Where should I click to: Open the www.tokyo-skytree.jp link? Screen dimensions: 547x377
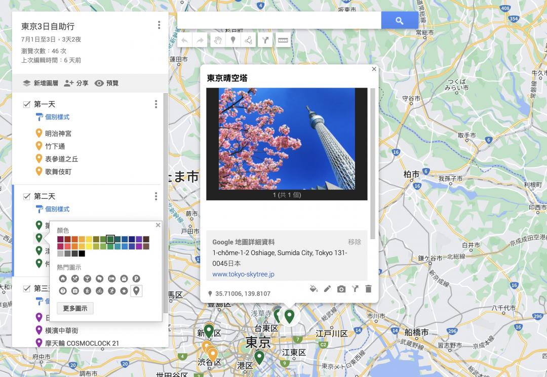[243, 274]
